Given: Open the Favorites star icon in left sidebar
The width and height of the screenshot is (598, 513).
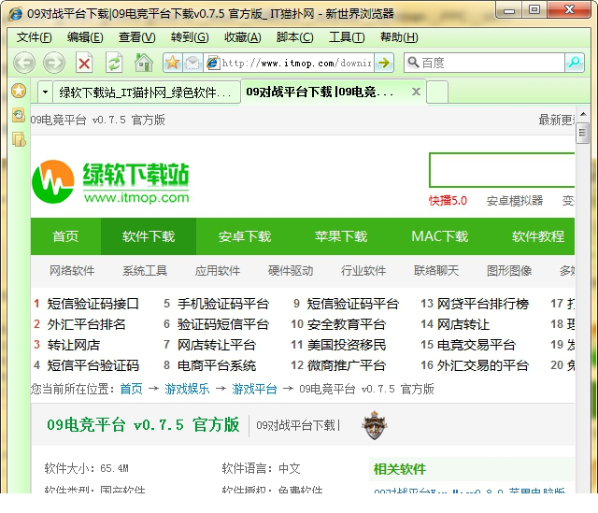Looking at the screenshot, I should pos(19,91).
